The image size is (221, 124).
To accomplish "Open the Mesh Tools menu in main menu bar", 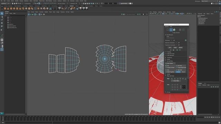I will [x=42, y=1].
